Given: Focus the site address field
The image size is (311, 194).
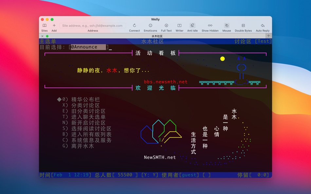Looking at the screenshot, I should [92, 25].
